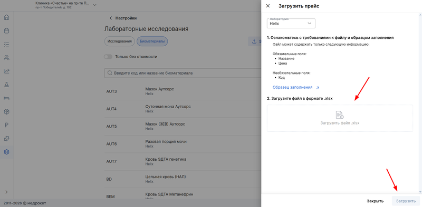
Task: Open the Лаборатория Helix dropdown
Action: 291,23
